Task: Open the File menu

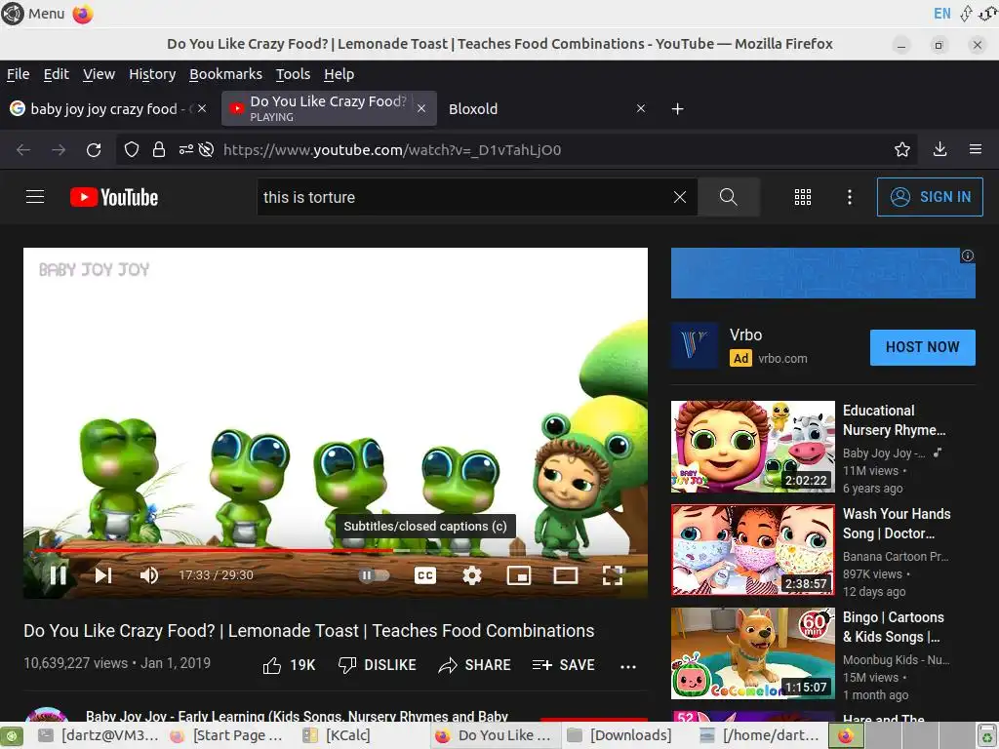Action: pyautogui.click(x=18, y=74)
